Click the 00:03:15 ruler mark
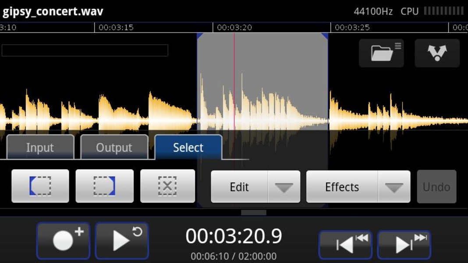This screenshot has height=263, width=468. click(116, 28)
